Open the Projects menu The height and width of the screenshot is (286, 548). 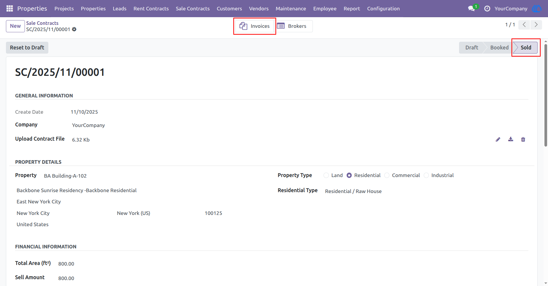pos(64,9)
